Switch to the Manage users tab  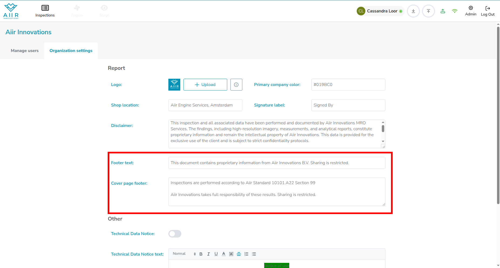click(x=25, y=51)
